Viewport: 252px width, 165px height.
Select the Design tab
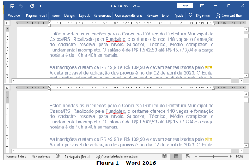click(69, 16)
